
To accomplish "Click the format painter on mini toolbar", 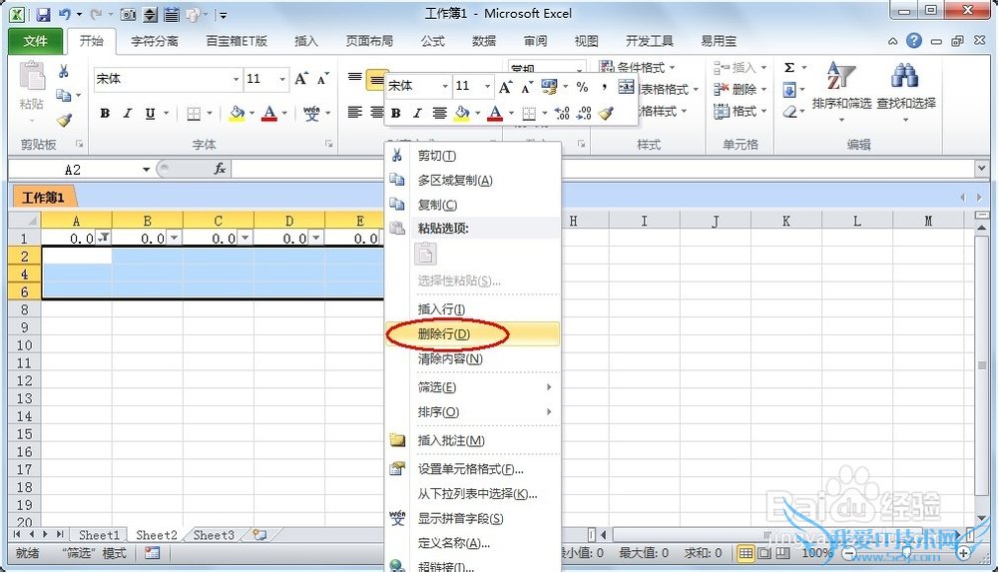I will (606, 114).
